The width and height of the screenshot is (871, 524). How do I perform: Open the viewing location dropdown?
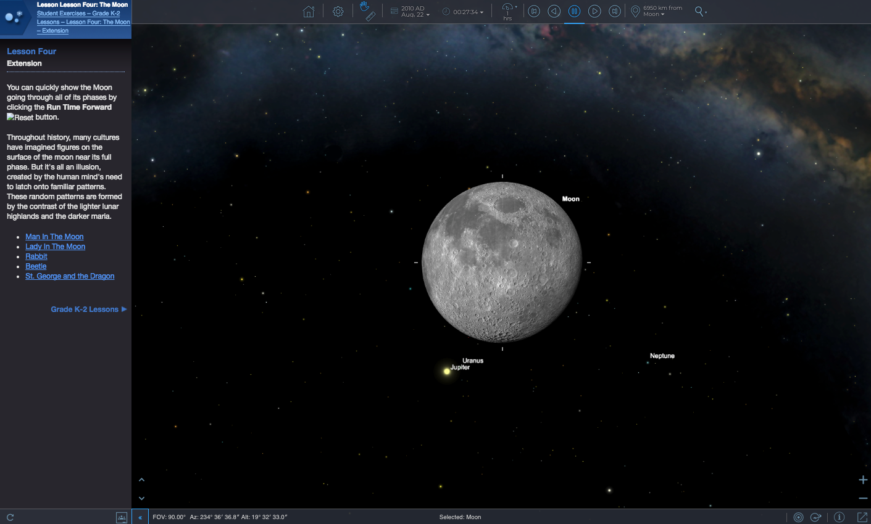657,11
